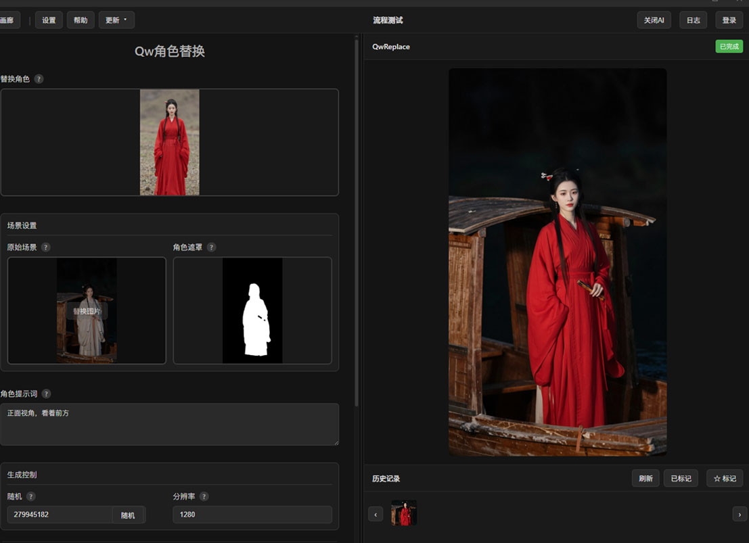Image resolution: width=749 pixels, height=543 pixels.
Task: Open the 更新 dropdown menu
Action: coord(116,20)
